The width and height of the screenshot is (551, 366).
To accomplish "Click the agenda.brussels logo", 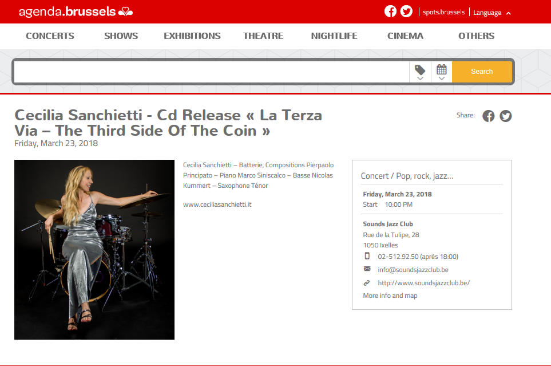I will 76,11.
